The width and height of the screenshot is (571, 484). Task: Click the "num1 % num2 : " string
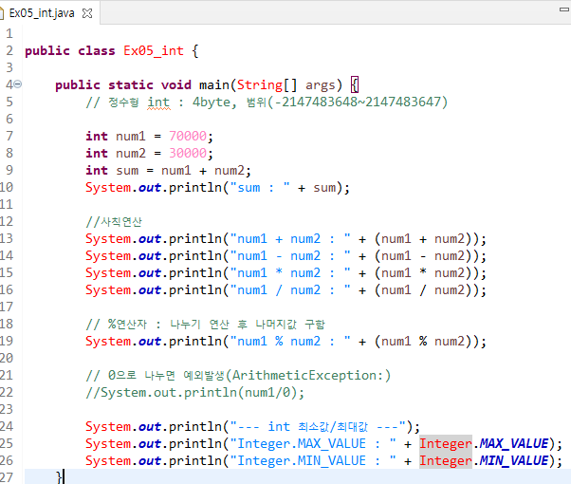point(290,341)
